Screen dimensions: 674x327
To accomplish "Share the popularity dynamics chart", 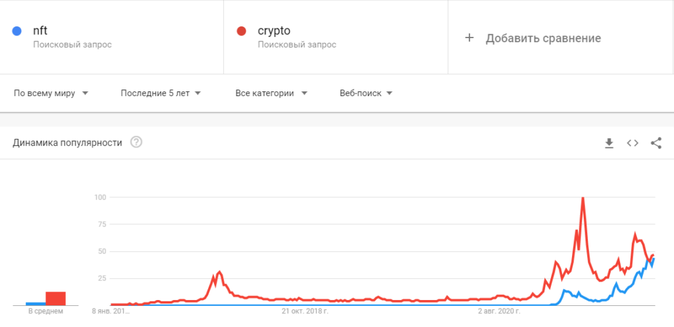I will [656, 143].
